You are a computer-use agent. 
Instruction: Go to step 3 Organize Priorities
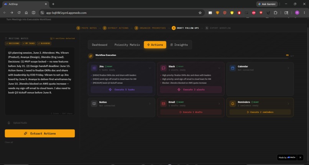[x=150, y=28]
